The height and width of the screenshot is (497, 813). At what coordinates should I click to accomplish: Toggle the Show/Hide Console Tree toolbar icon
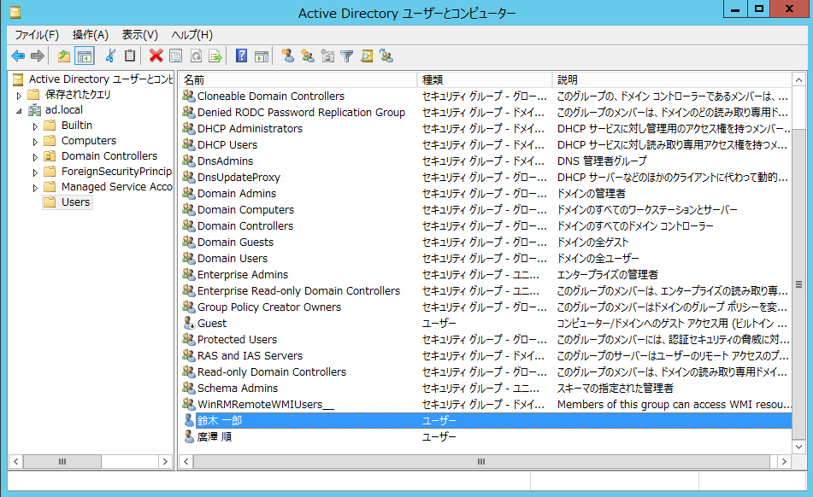pyautogui.click(x=84, y=56)
